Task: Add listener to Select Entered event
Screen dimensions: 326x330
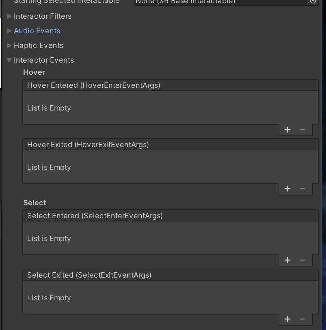Action: [287, 260]
